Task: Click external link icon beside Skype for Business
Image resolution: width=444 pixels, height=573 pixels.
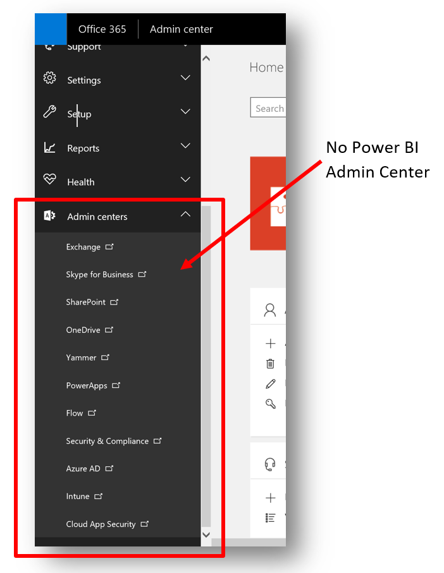Action: coord(142,274)
